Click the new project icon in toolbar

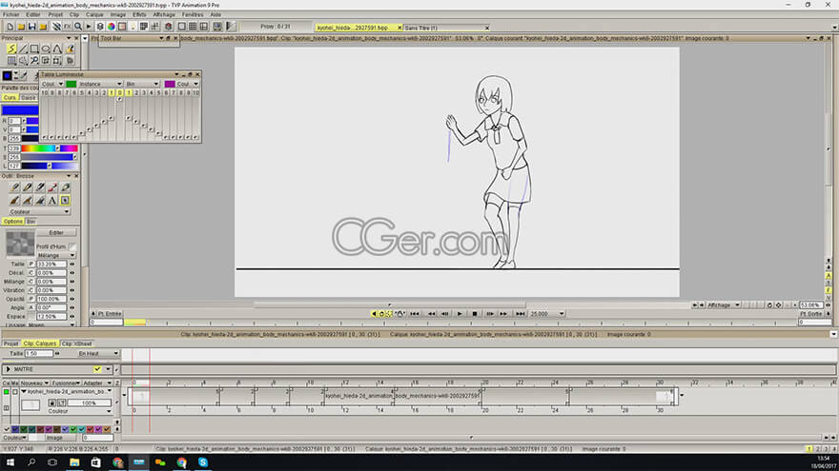10,27
